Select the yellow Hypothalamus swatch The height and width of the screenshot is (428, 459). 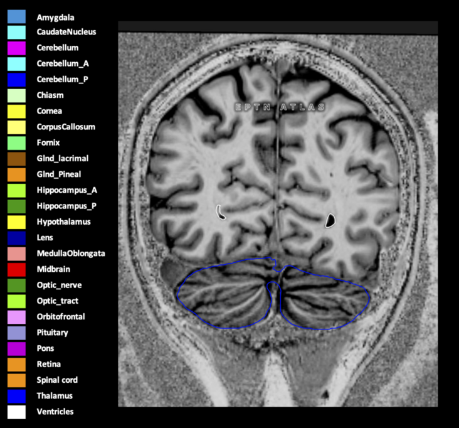[16, 222]
